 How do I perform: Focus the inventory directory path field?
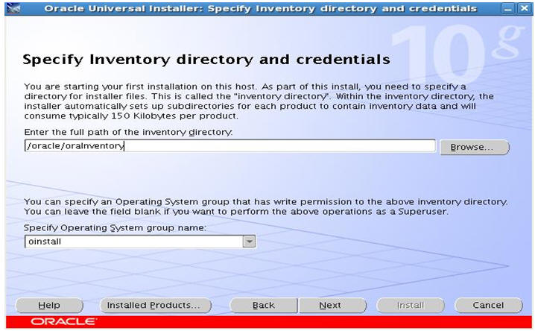(230, 145)
